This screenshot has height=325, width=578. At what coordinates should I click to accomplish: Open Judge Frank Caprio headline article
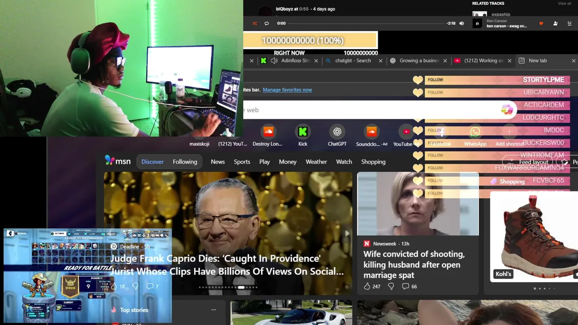(227, 265)
